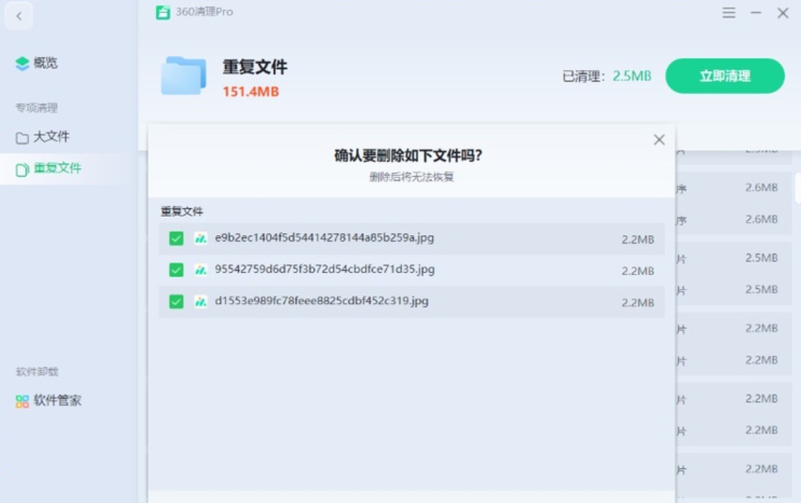Uncheck the e9b2ec1404f5...259a.jpg checkbox

pyautogui.click(x=176, y=239)
